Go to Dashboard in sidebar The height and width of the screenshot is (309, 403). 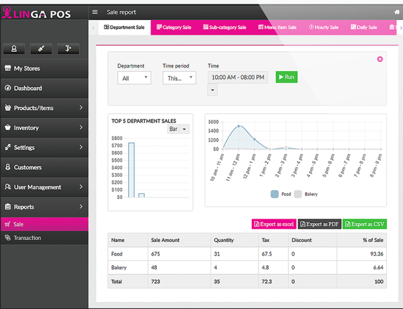44,88
